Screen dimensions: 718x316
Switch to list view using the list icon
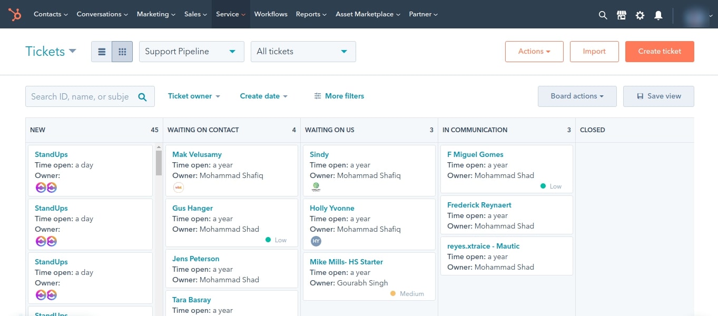point(102,51)
